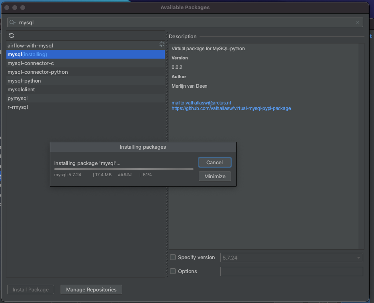This screenshot has height=303, width=374.
Task: Click the 17.4 MB download size text
Action: [103, 175]
